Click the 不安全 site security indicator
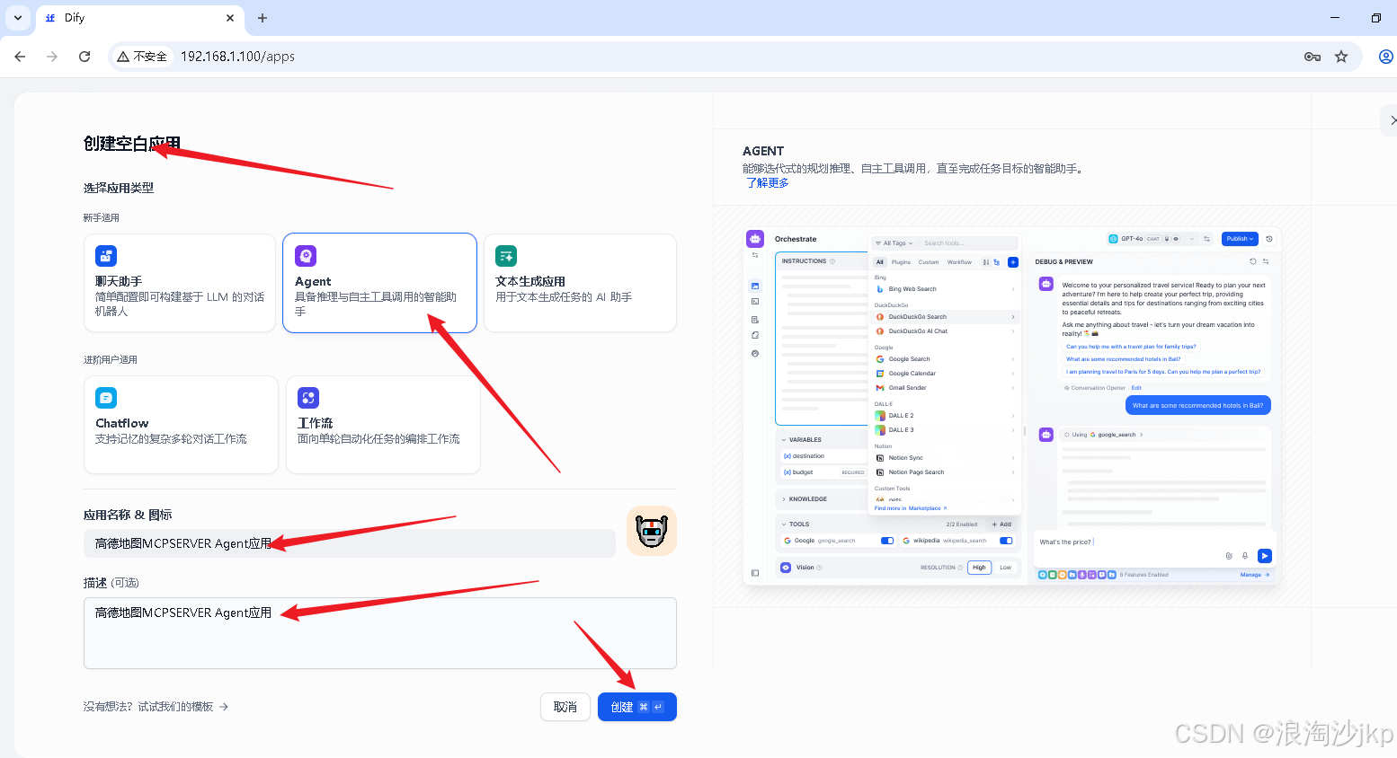 coord(142,57)
